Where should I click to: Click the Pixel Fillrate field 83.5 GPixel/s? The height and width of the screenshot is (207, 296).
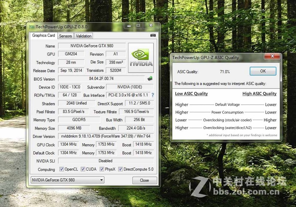coord(74,111)
